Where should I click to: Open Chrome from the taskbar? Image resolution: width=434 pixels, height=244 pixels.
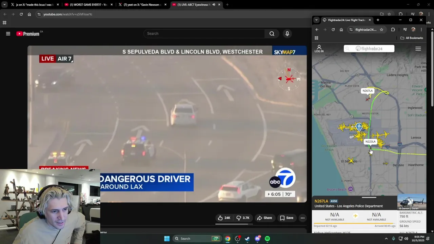click(x=228, y=239)
